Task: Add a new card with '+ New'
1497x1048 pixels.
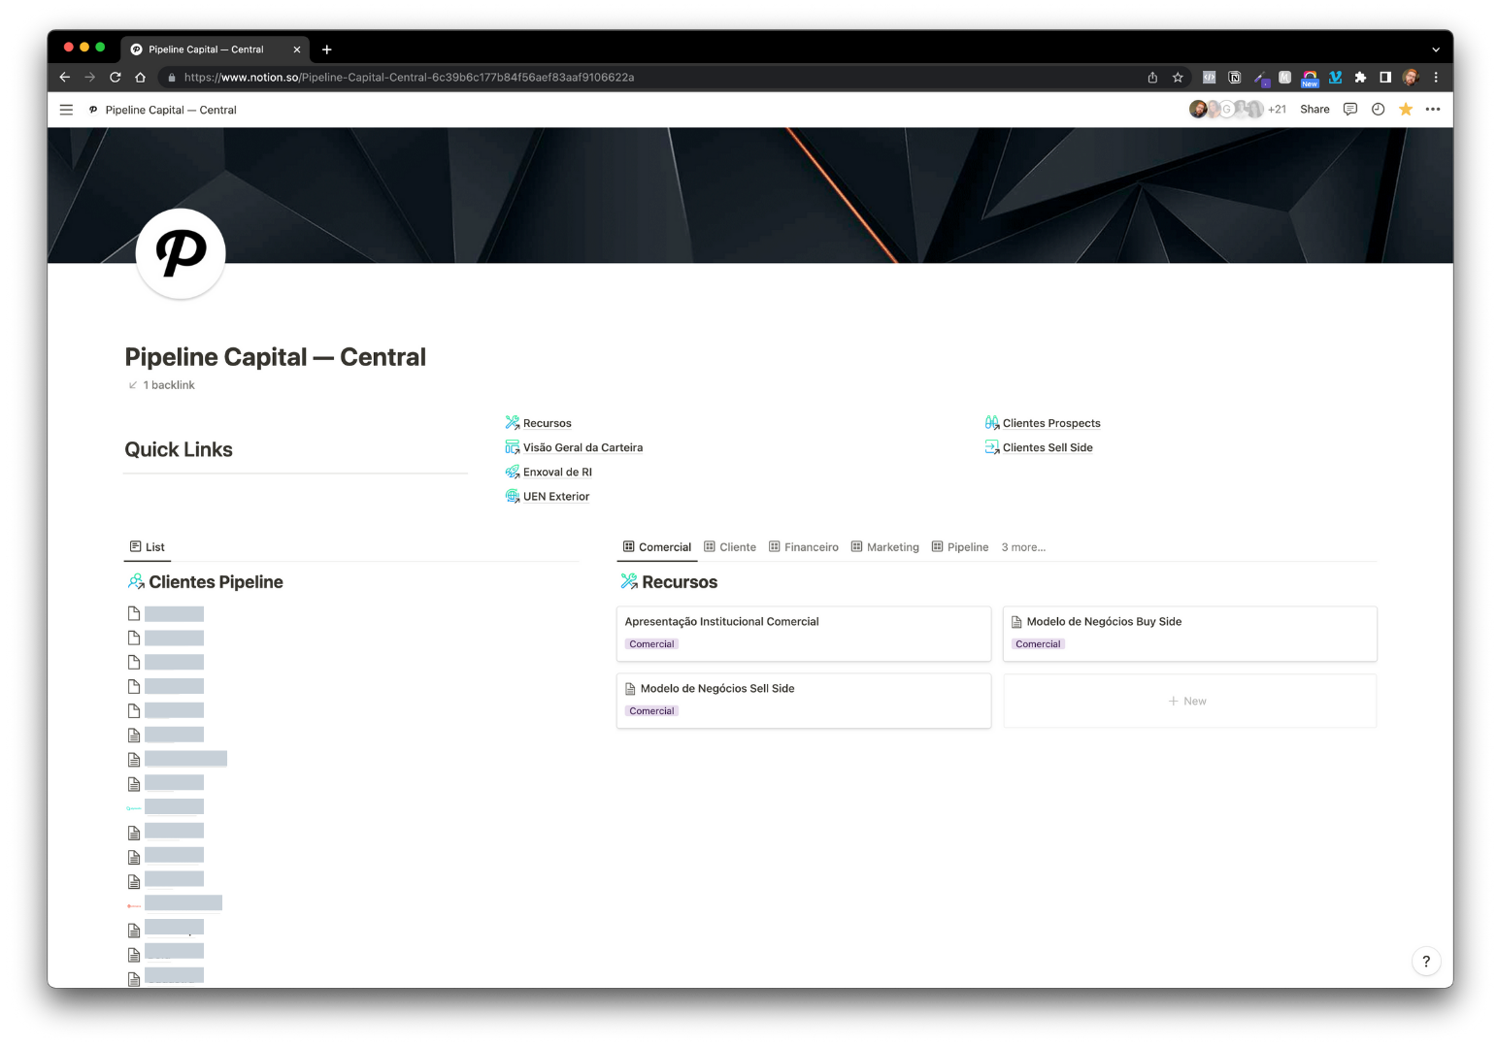Action: pos(1189,701)
